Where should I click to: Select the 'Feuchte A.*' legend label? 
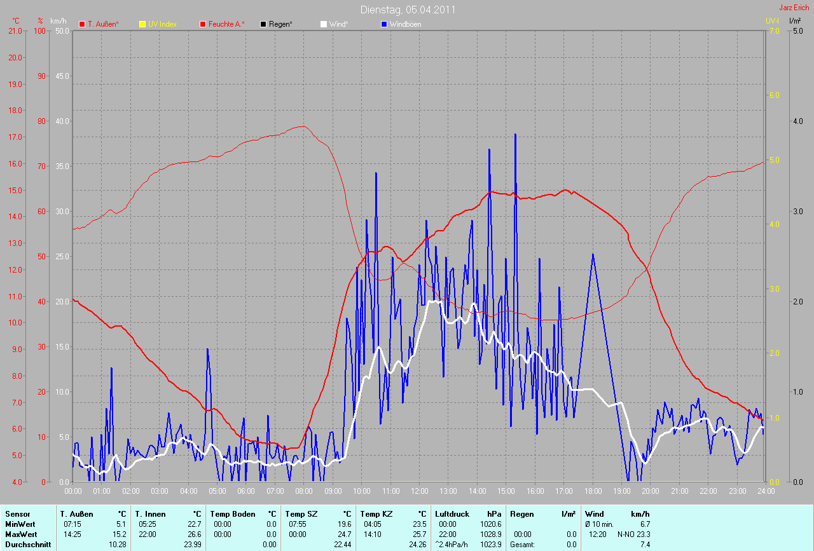[x=226, y=24]
